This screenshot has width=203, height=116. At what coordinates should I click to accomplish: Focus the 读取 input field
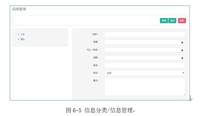145,58
